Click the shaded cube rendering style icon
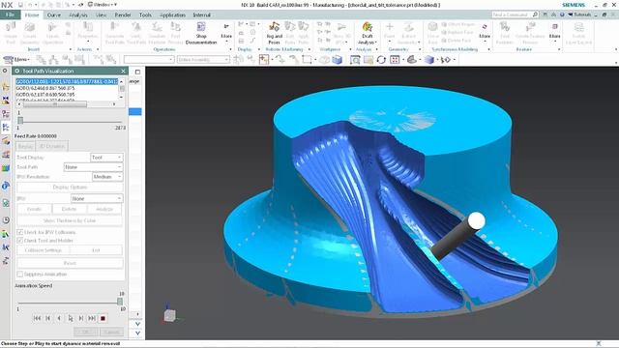Viewport: 619px width, 348px height. [x=429, y=60]
